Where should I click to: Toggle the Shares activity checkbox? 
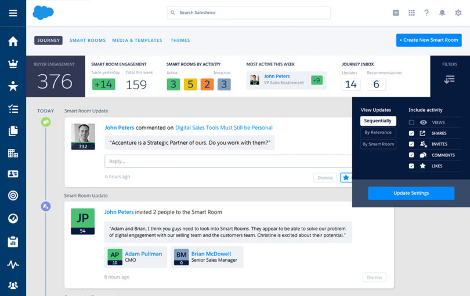pos(411,133)
